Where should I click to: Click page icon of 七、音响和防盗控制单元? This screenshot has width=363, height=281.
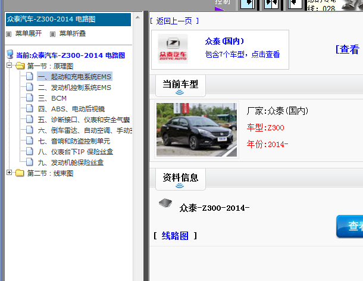point(30,140)
